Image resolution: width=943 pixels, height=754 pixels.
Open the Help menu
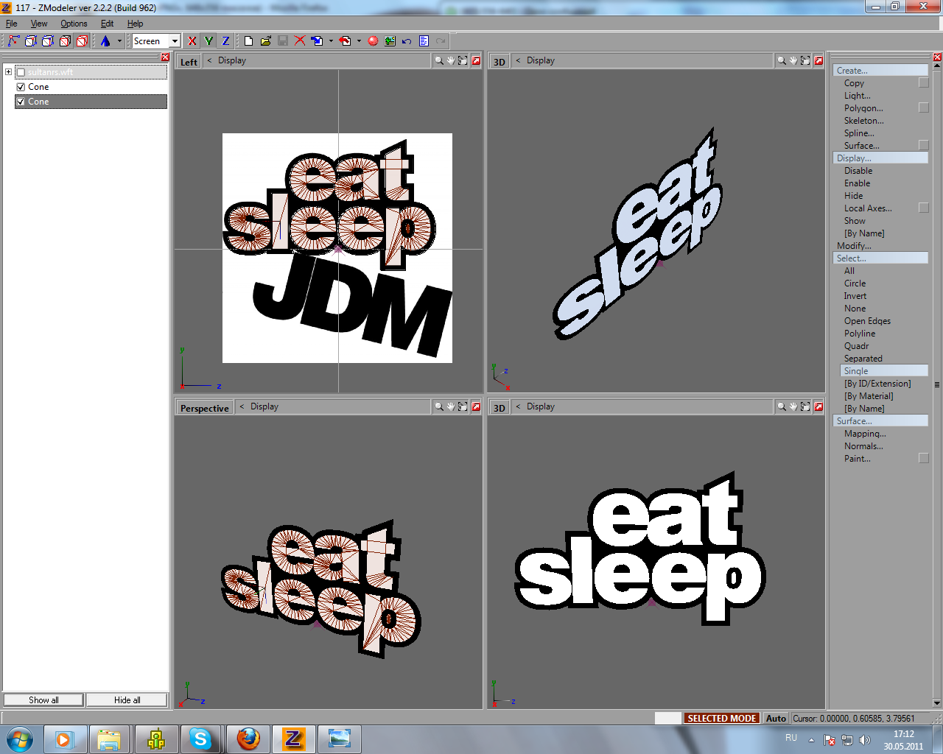click(135, 24)
